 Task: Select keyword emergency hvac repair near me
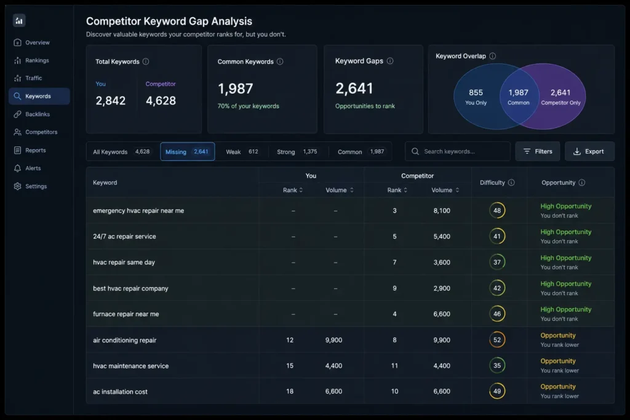[138, 211]
